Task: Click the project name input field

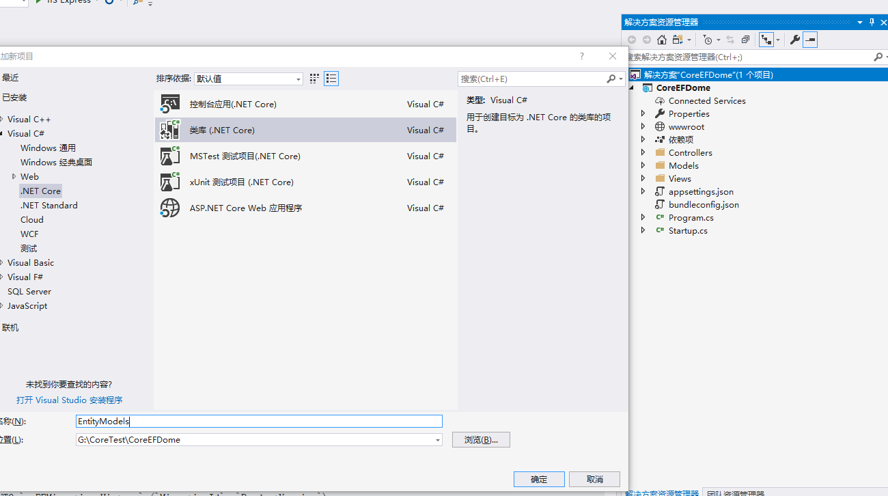Action: coord(259,422)
